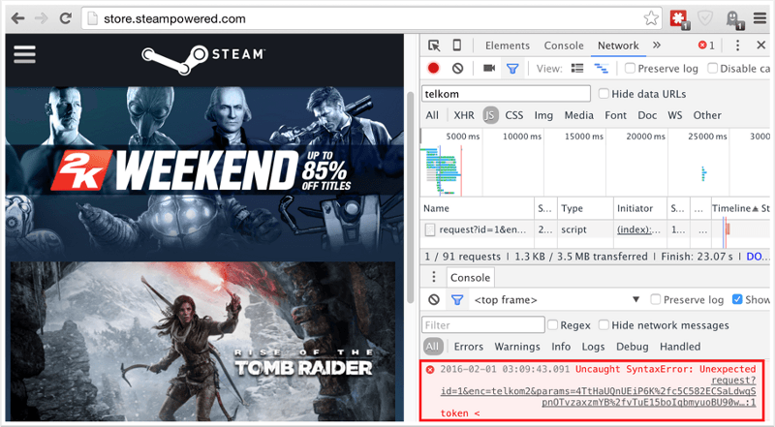
Task: Click the Steam logo
Action: click(203, 60)
